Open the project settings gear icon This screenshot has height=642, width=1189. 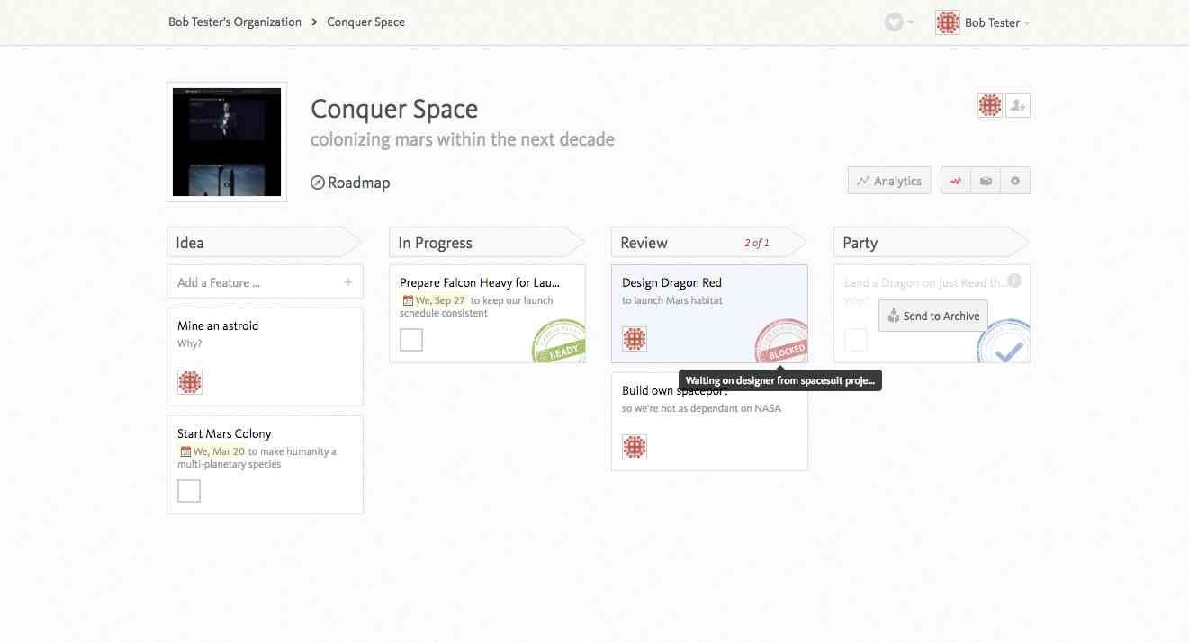pyautogui.click(x=1014, y=180)
